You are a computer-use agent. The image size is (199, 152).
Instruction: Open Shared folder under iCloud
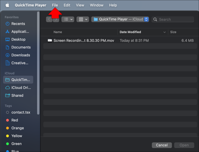[x=17, y=95]
